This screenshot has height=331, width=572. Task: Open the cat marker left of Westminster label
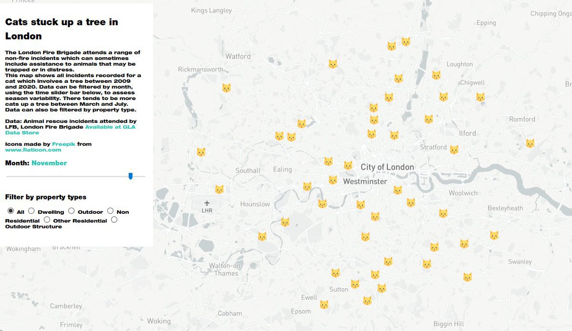(333, 180)
